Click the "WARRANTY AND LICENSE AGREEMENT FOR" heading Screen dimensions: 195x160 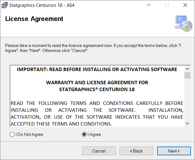click(97, 82)
